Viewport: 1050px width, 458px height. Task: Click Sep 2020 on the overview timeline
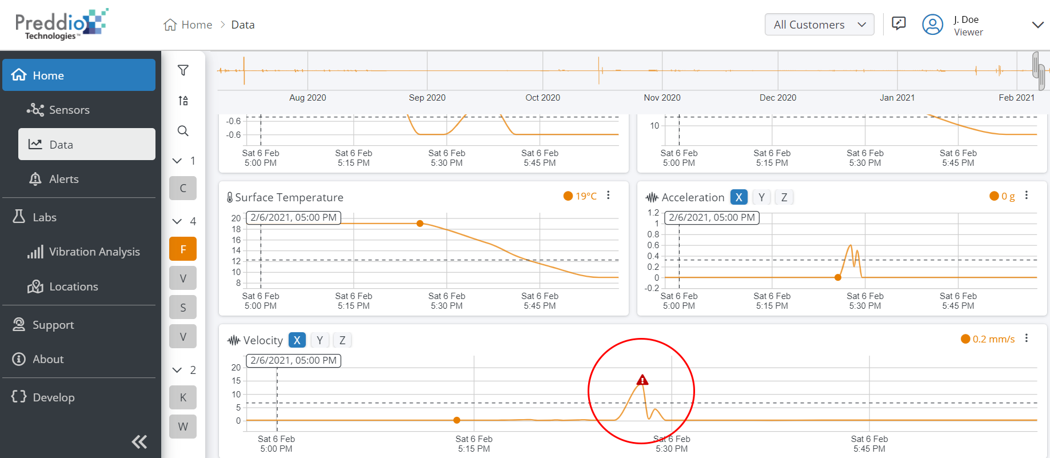[427, 98]
